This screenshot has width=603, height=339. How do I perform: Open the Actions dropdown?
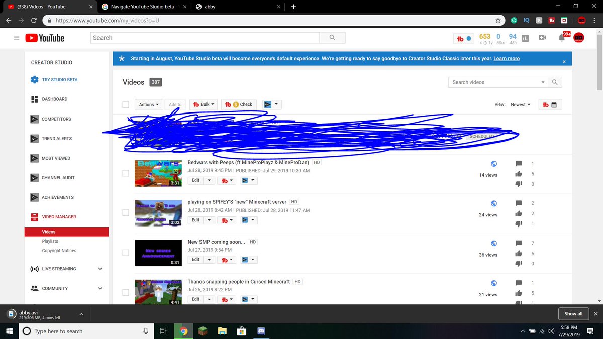point(149,105)
